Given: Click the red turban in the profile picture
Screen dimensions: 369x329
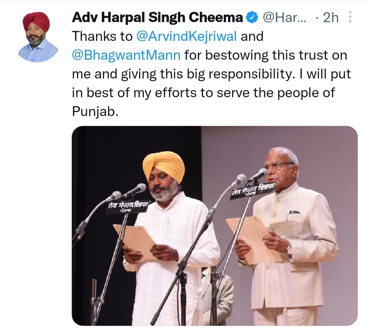Looking at the screenshot, I should [x=36, y=22].
